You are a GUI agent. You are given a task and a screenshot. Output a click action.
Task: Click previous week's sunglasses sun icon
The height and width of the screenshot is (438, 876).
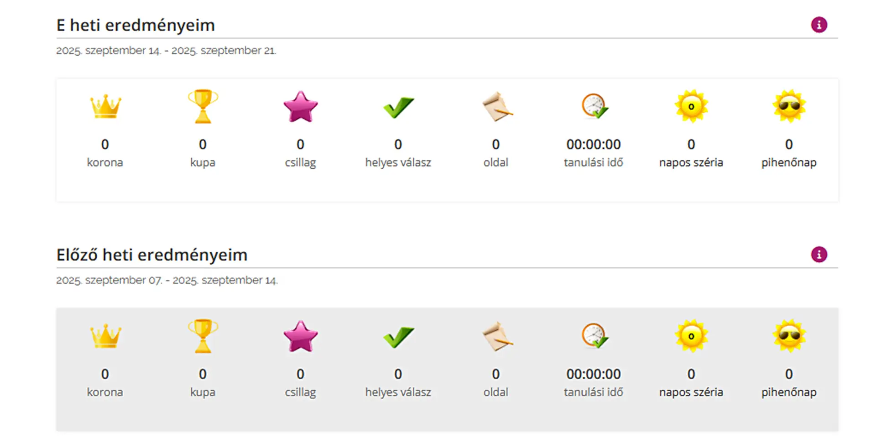(x=789, y=336)
